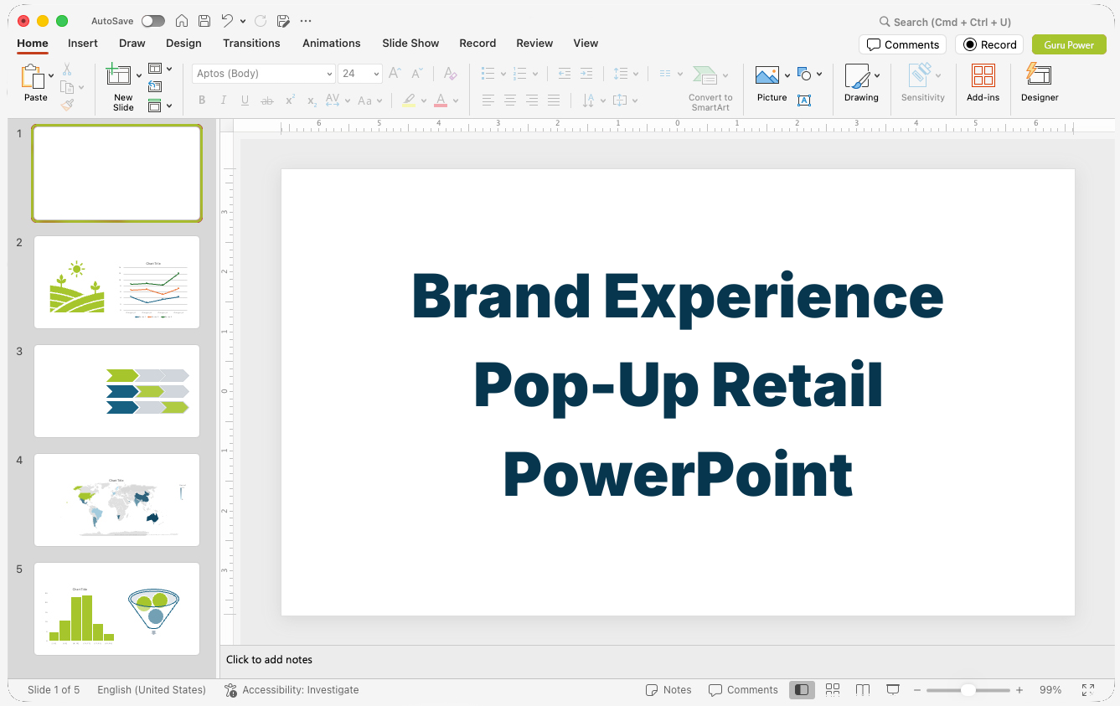Click the Guru Power button
The width and height of the screenshot is (1120, 706).
pos(1069,44)
